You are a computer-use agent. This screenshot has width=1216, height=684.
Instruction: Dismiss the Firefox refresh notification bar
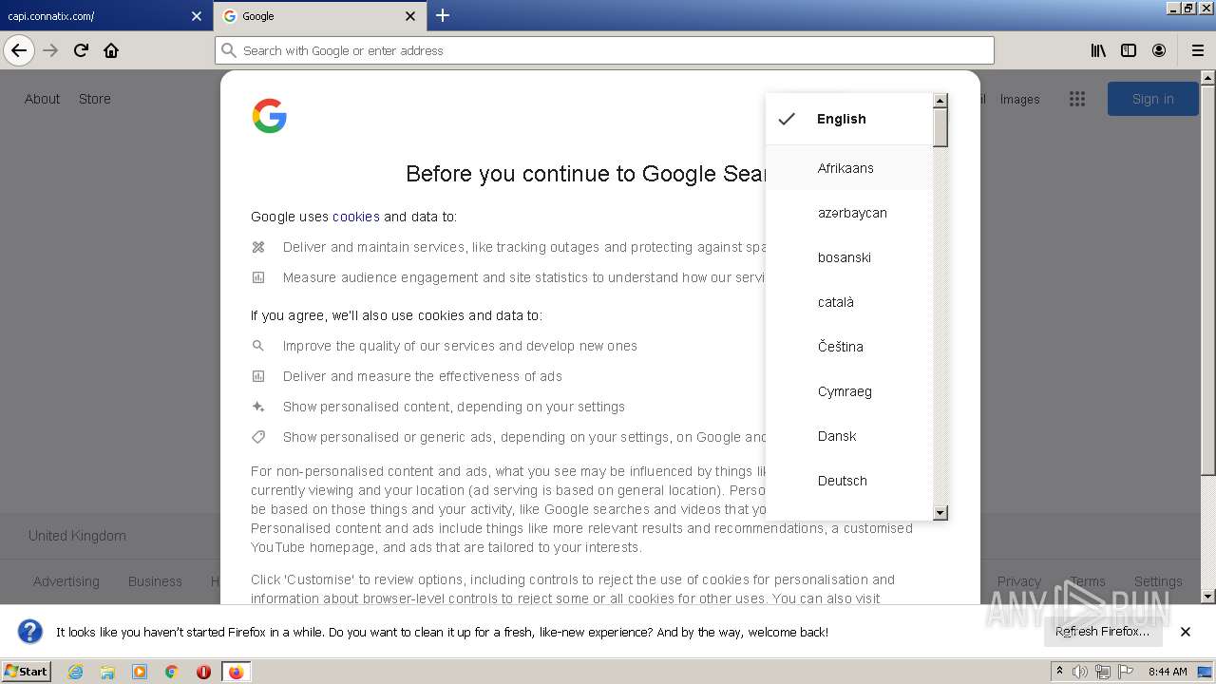1186,632
